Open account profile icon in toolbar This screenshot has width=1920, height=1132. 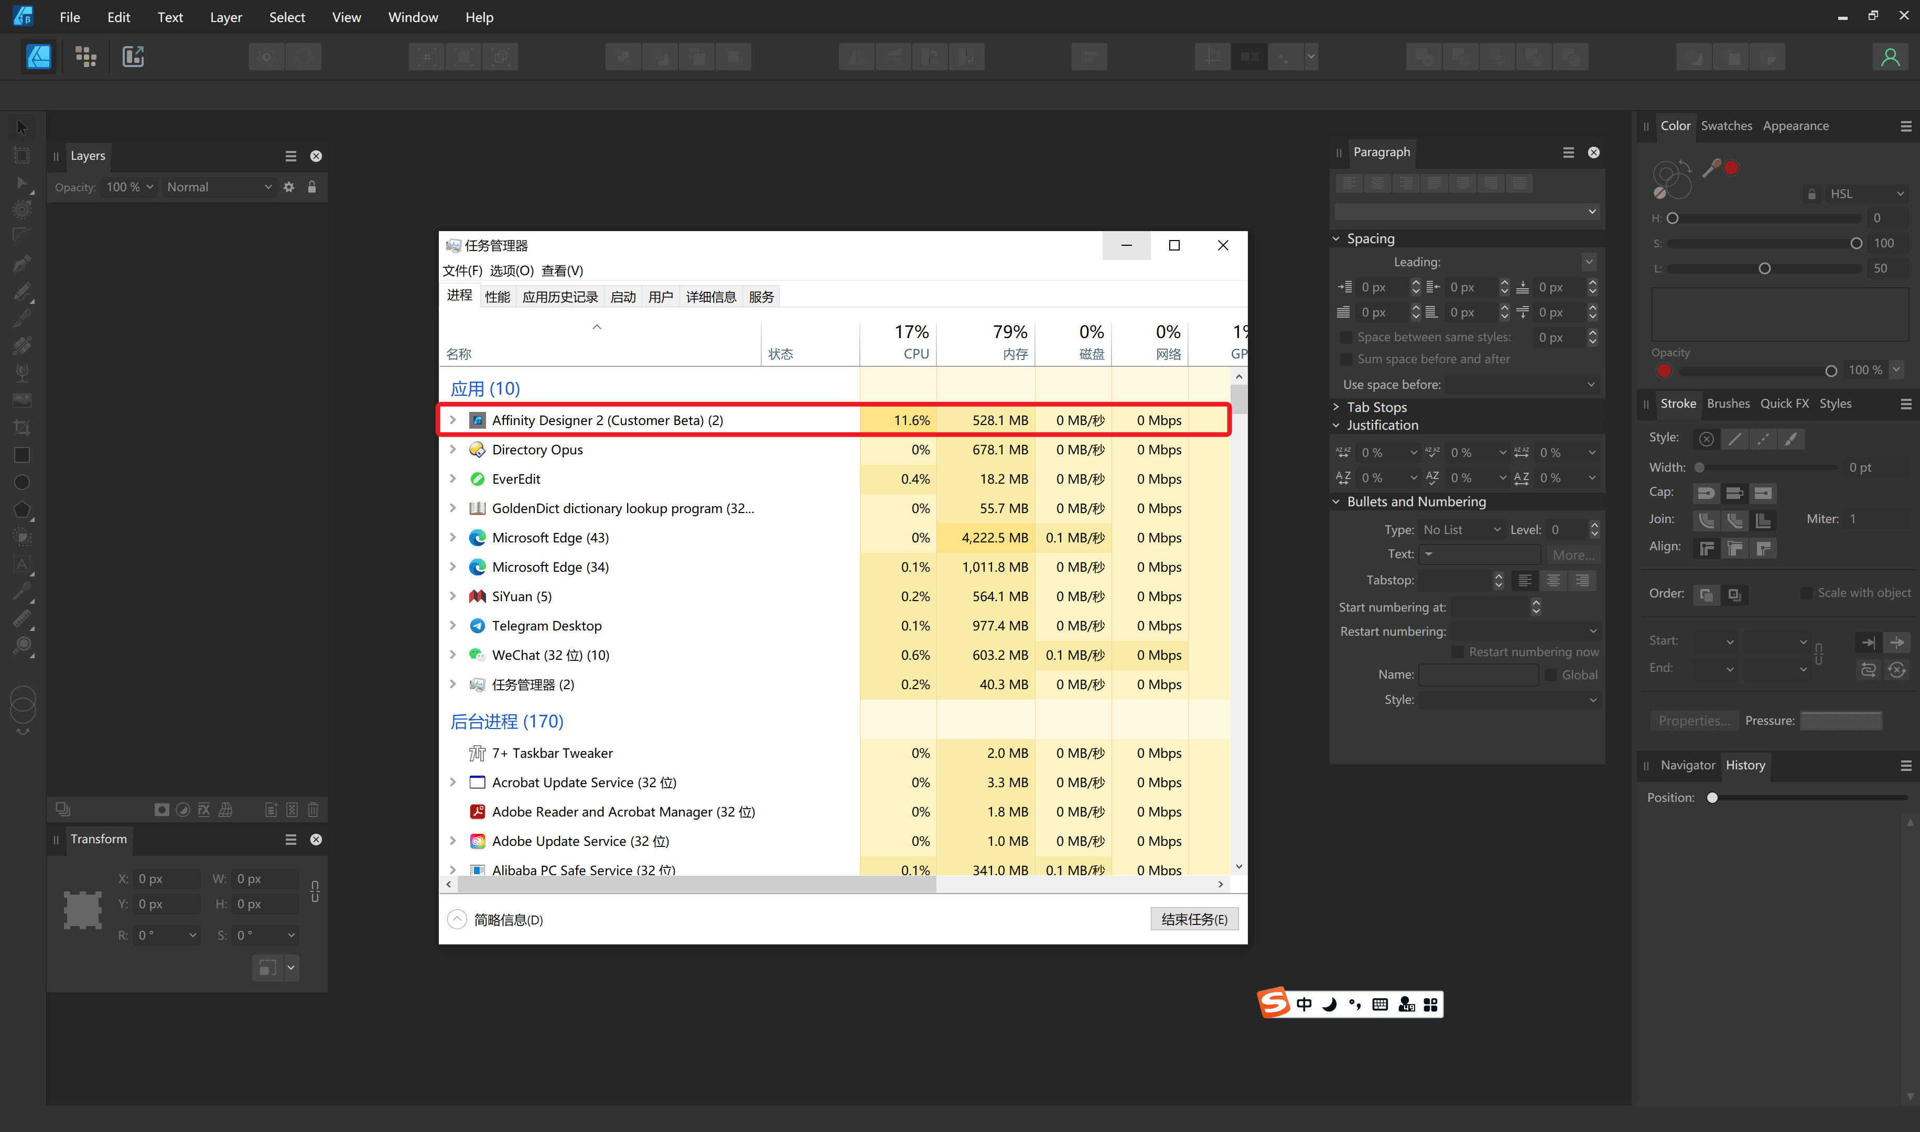point(1890,57)
